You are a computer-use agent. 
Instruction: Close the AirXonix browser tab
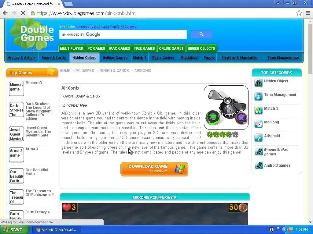pyautogui.click(x=58, y=4)
